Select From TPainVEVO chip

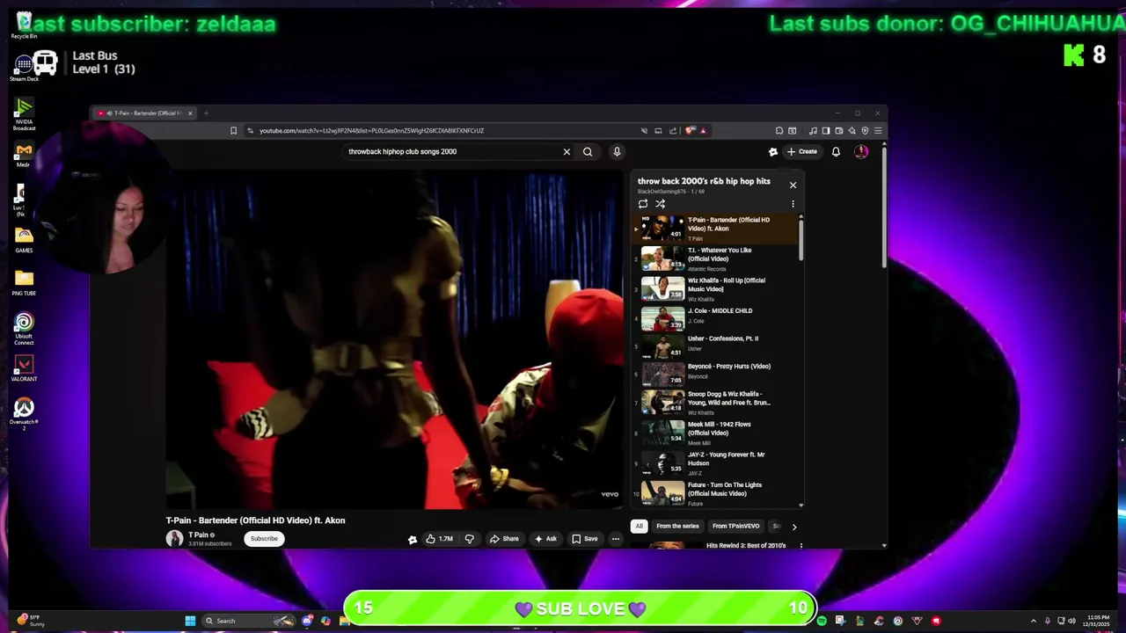(x=735, y=527)
